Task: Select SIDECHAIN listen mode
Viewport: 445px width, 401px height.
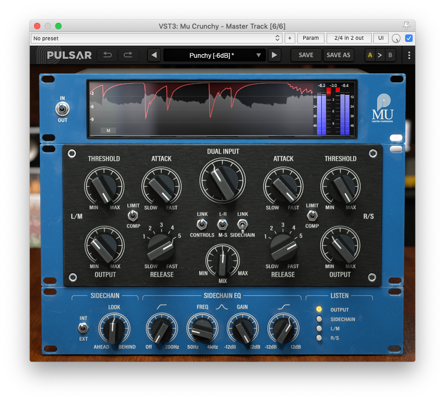Action: 319,319
